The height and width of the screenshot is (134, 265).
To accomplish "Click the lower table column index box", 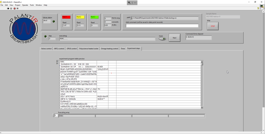I will pyautogui.click(x=57, y=64).
